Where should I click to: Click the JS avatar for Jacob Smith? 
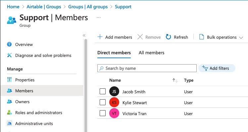point(114,91)
